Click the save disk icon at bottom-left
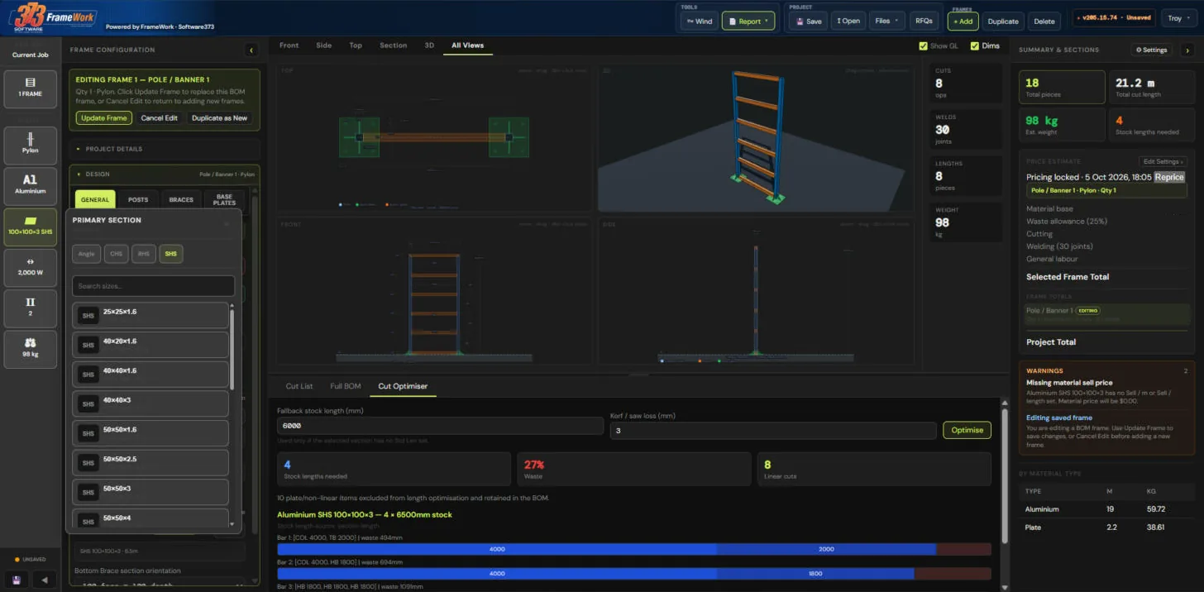 pos(17,580)
